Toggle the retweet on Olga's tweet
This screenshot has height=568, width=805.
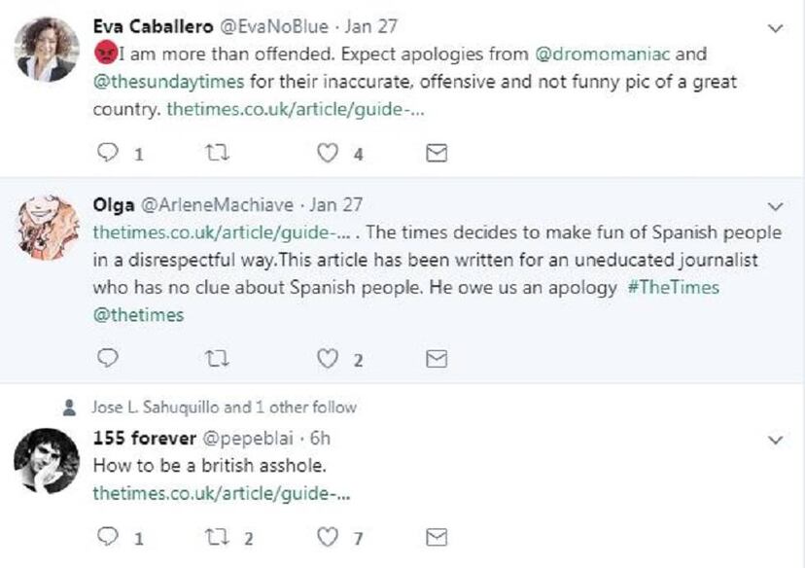(217, 358)
